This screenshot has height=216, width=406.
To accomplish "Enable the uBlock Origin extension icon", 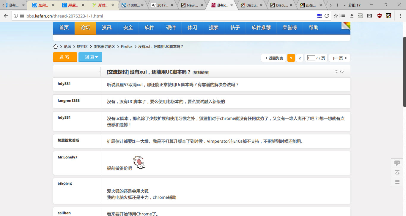I will 380,16.
